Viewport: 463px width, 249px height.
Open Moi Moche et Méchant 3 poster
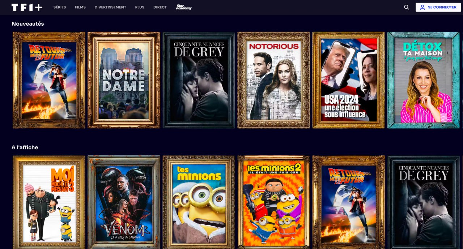tap(49, 202)
